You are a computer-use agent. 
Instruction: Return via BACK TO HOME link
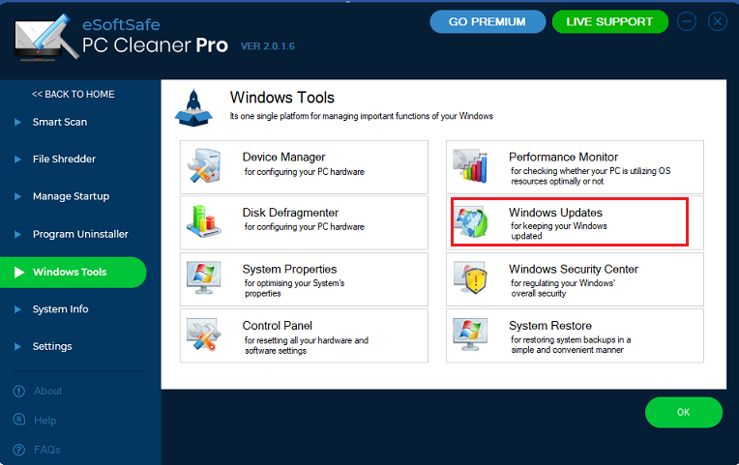point(74,94)
